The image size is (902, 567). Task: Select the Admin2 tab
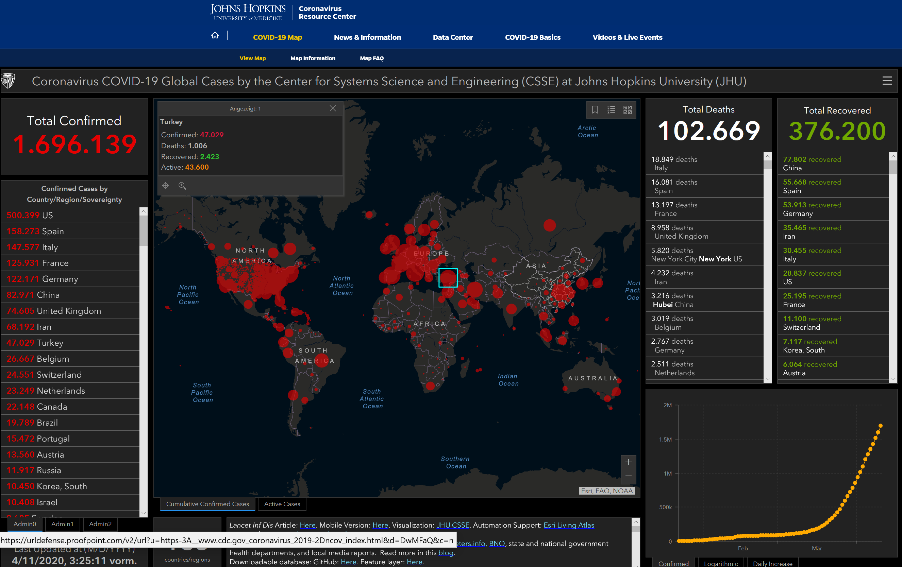pyautogui.click(x=100, y=524)
